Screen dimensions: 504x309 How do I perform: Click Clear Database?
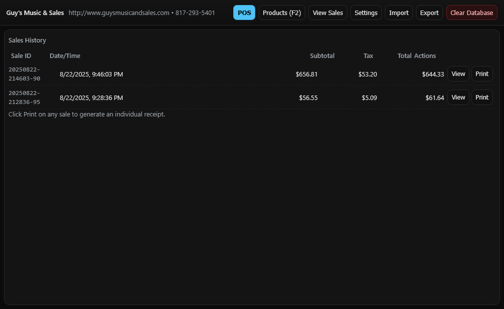click(471, 12)
